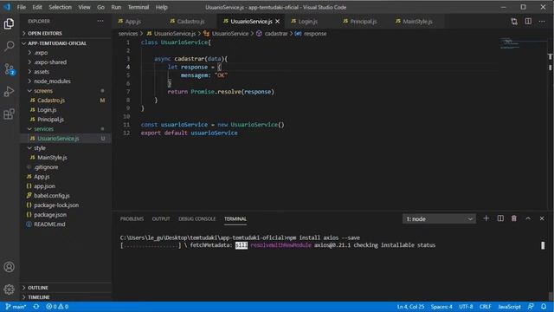Image resolution: width=554 pixels, height=312 pixels.
Task: Split the editor to the right
Action: point(528,22)
